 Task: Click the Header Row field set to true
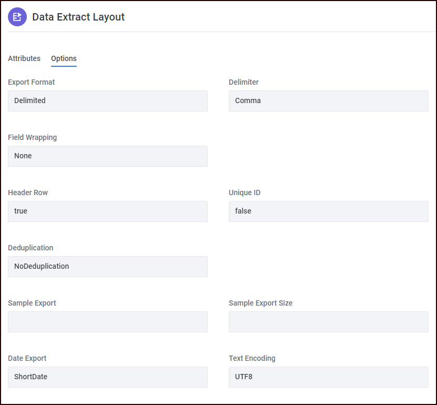[x=107, y=211]
